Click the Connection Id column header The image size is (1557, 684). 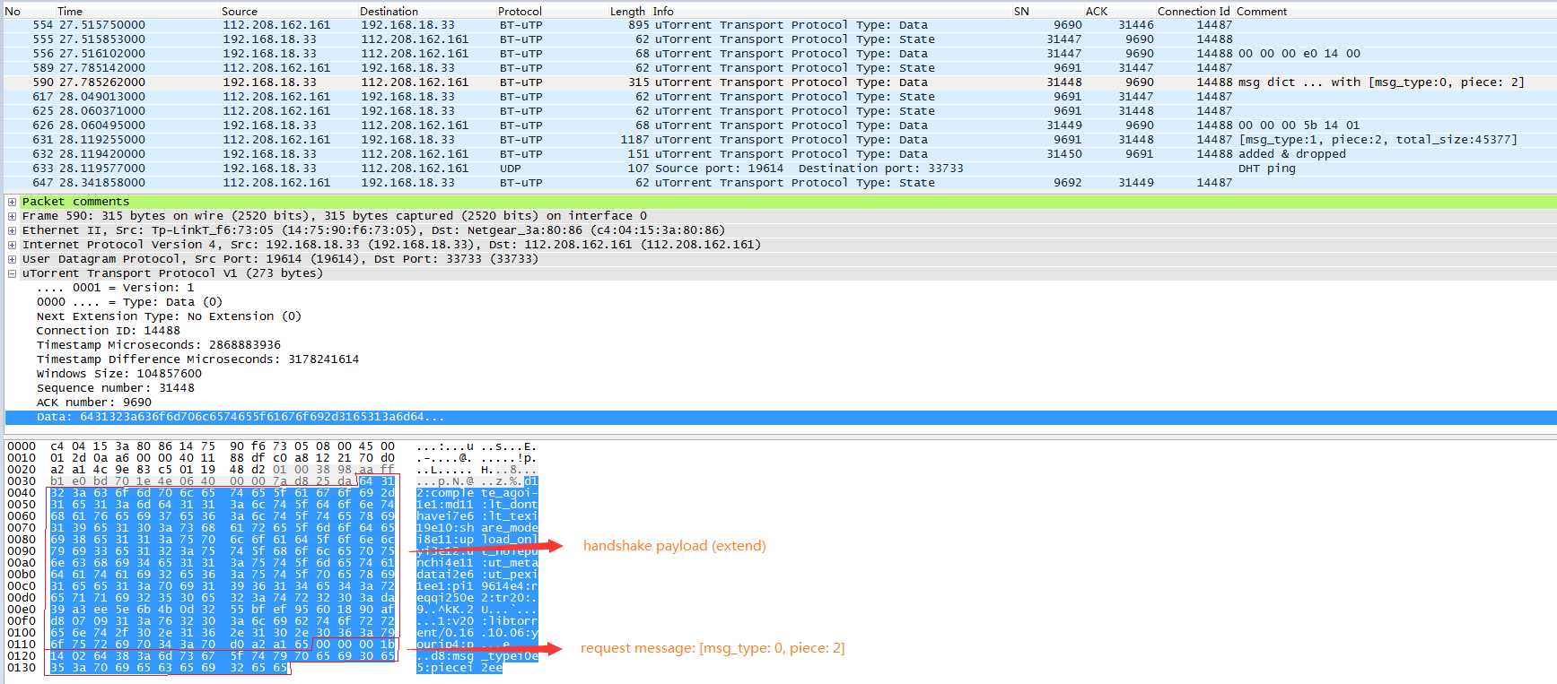click(1194, 12)
